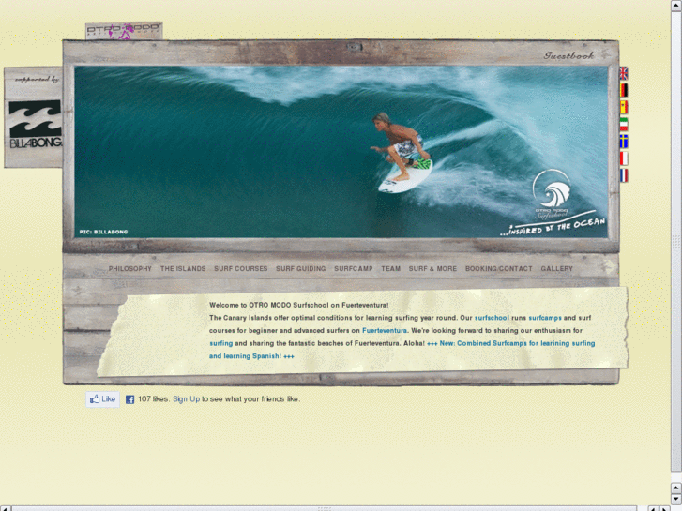Click the vertical scrollbar thumb
Image resolution: width=682 pixels, height=511 pixels.
676,241
